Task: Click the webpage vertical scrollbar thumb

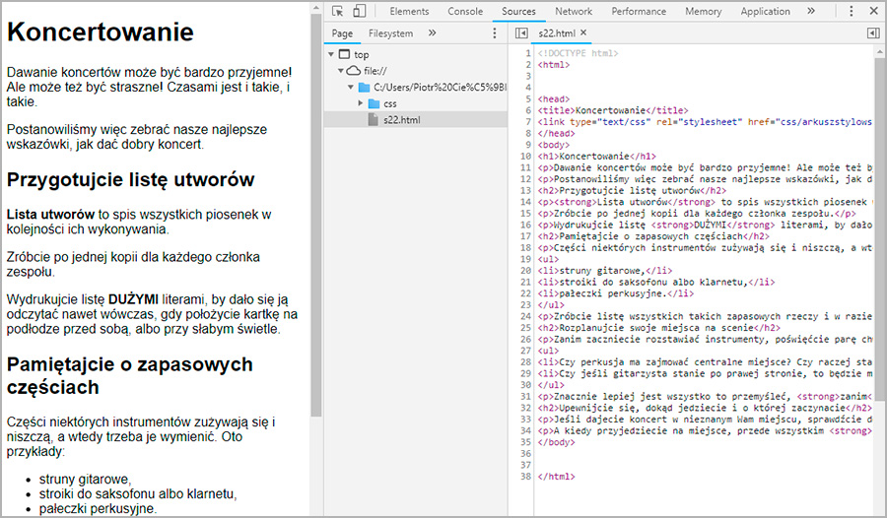Action: [315, 215]
